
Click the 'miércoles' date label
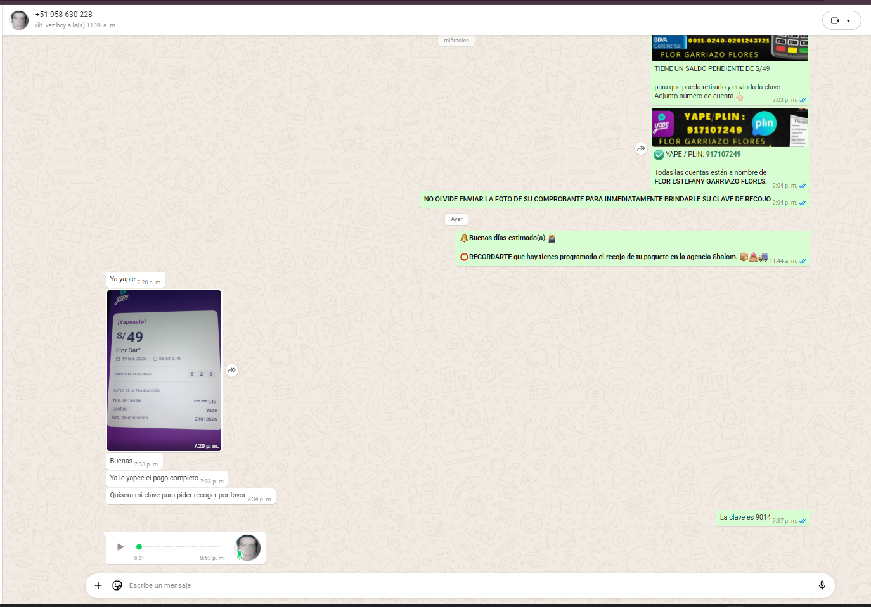click(x=456, y=41)
